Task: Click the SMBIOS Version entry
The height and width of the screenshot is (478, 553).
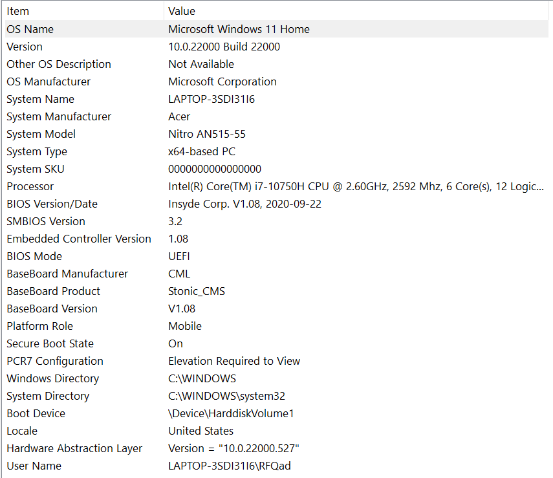Action: tap(277, 221)
